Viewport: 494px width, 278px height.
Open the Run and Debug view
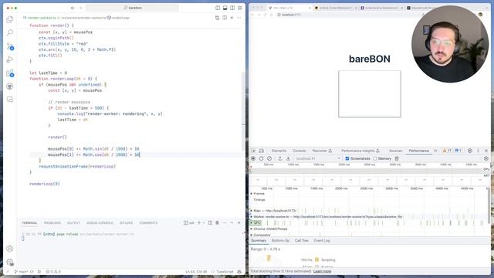(10, 59)
